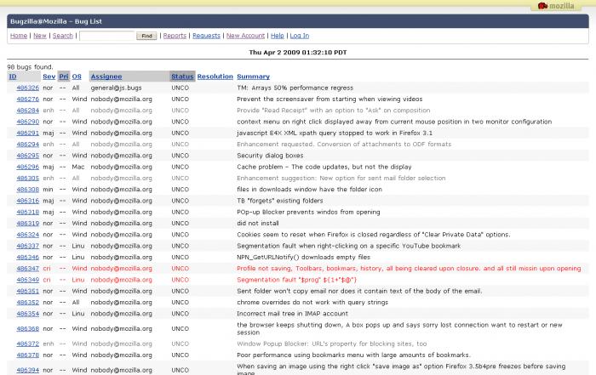
Task: Open the Search link
Action: click(x=63, y=36)
